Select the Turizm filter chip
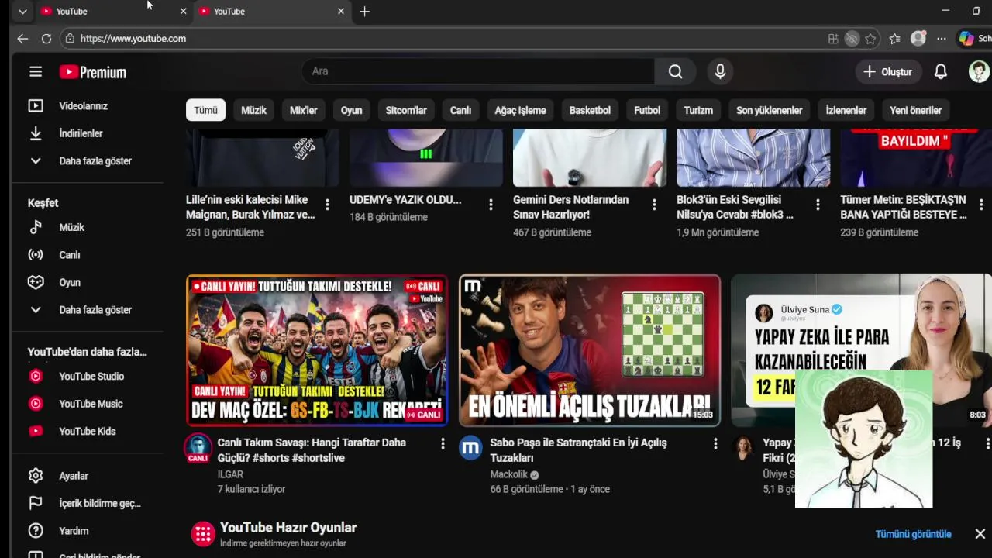Image resolution: width=992 pixels, height=558 pixels. (698, 110)
